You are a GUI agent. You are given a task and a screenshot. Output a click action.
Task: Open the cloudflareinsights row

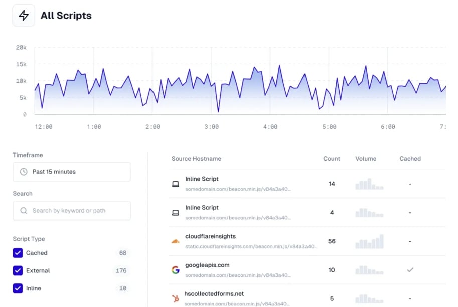(x=307, y=241)
